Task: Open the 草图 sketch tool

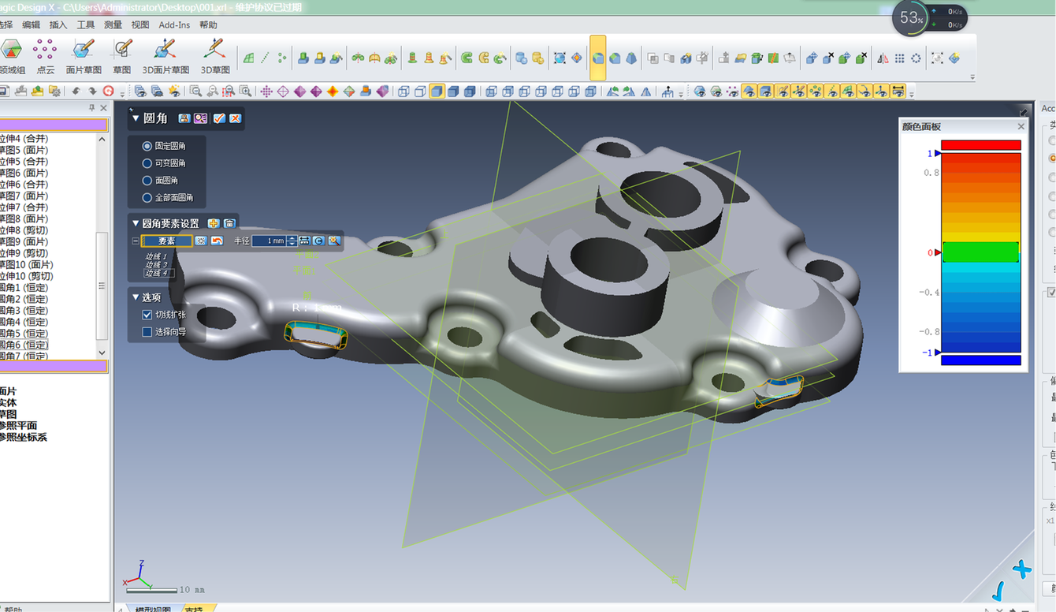Action: tap(122, 55)
